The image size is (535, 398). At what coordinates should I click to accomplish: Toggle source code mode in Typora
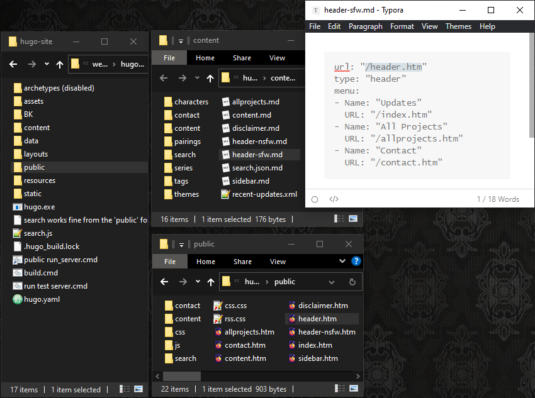(334, 199)
